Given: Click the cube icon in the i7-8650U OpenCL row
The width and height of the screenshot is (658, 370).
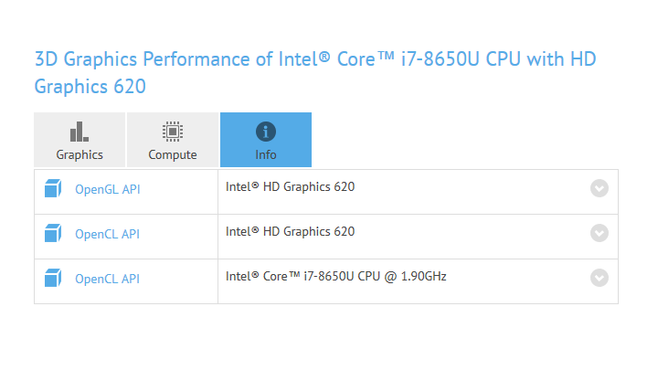Looking at the screenshot, I should click(53, 278).
